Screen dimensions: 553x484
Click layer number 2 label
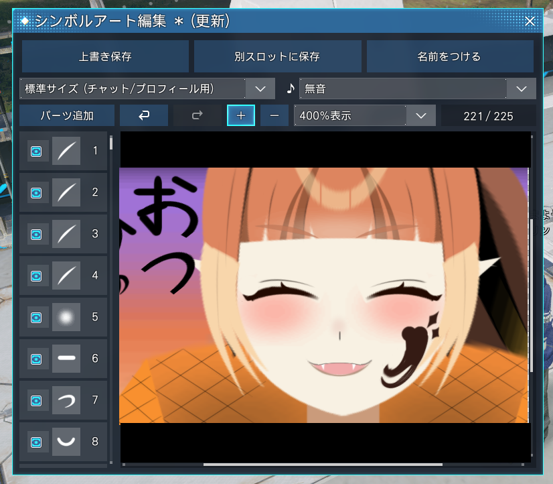95,192
